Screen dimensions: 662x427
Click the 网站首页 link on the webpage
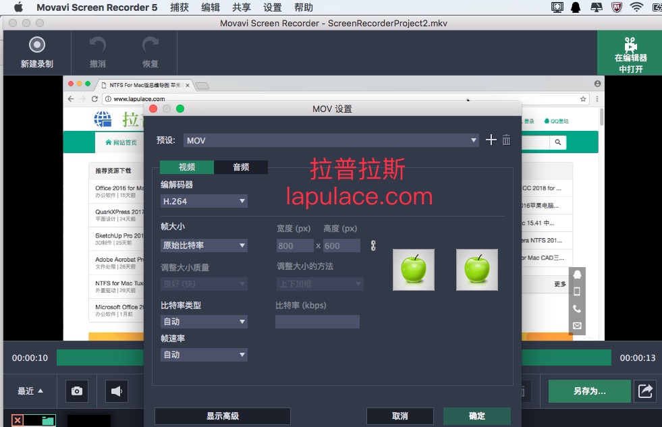pyautogui.click(x=121, y=142)
